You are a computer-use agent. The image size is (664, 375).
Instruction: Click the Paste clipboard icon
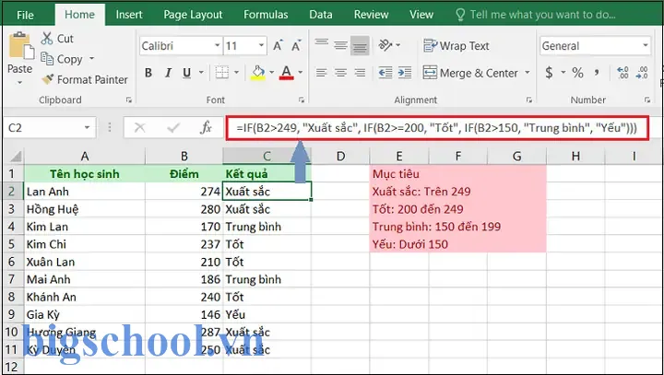point(20,45)
